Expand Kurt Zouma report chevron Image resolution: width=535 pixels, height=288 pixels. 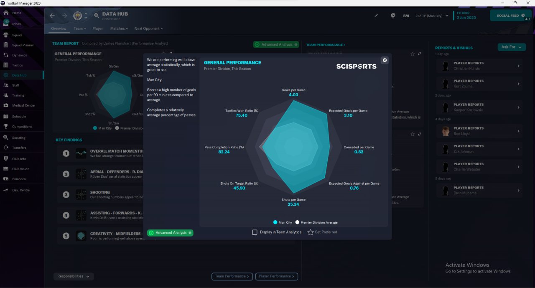(x=518, y=84)
